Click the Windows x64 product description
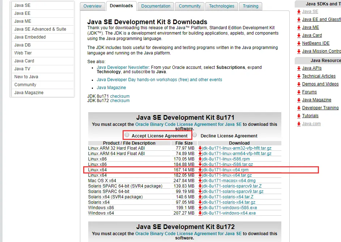The width and height of the screenshot is (341, 242). (101, 213)
